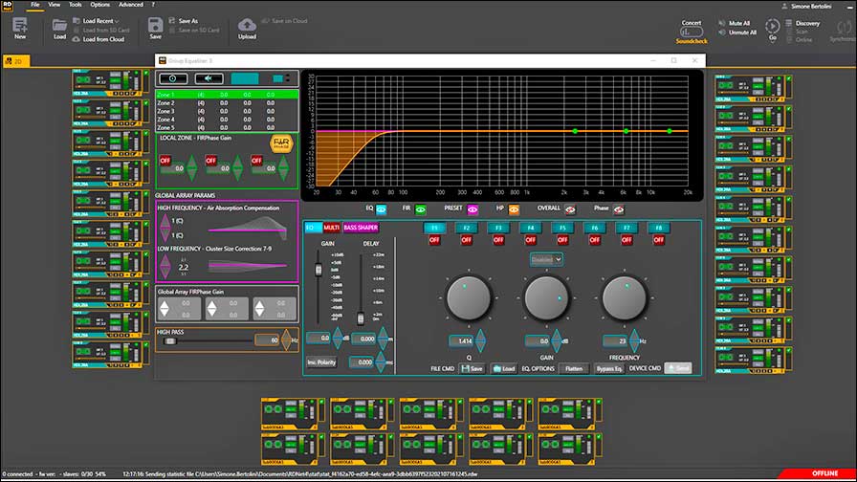Image resolution: width=857 pixels, height=482 pixels.
Task: Expand the Load Recent dropdown
Action: (x=100, y=21)
